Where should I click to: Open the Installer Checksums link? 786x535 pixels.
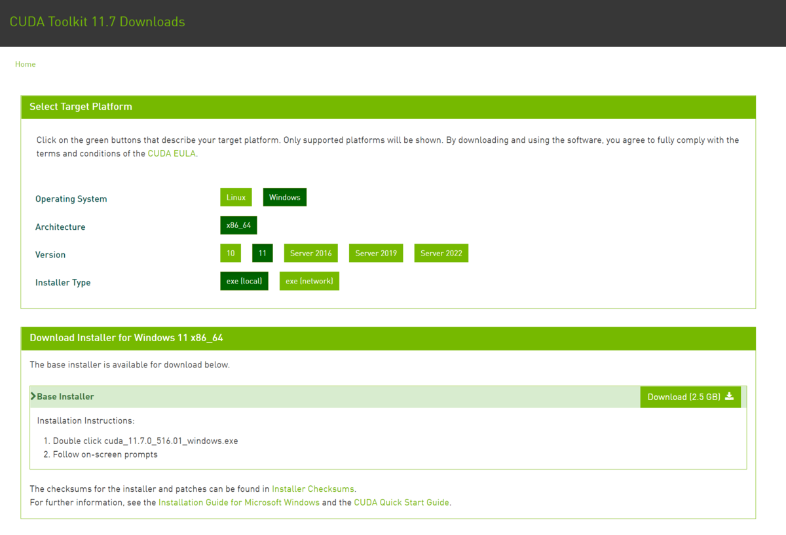[313, 489]
